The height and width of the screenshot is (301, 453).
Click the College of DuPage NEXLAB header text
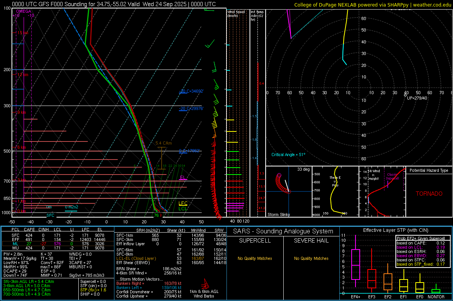[372, 5]
